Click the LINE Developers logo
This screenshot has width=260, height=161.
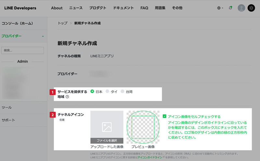20,8
